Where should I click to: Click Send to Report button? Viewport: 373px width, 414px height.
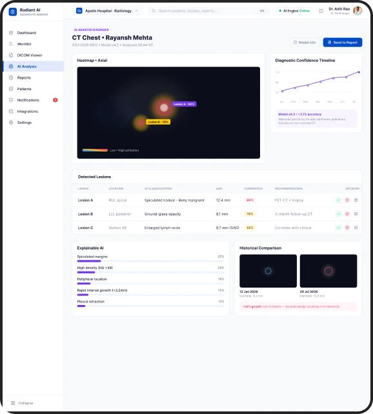343,43
